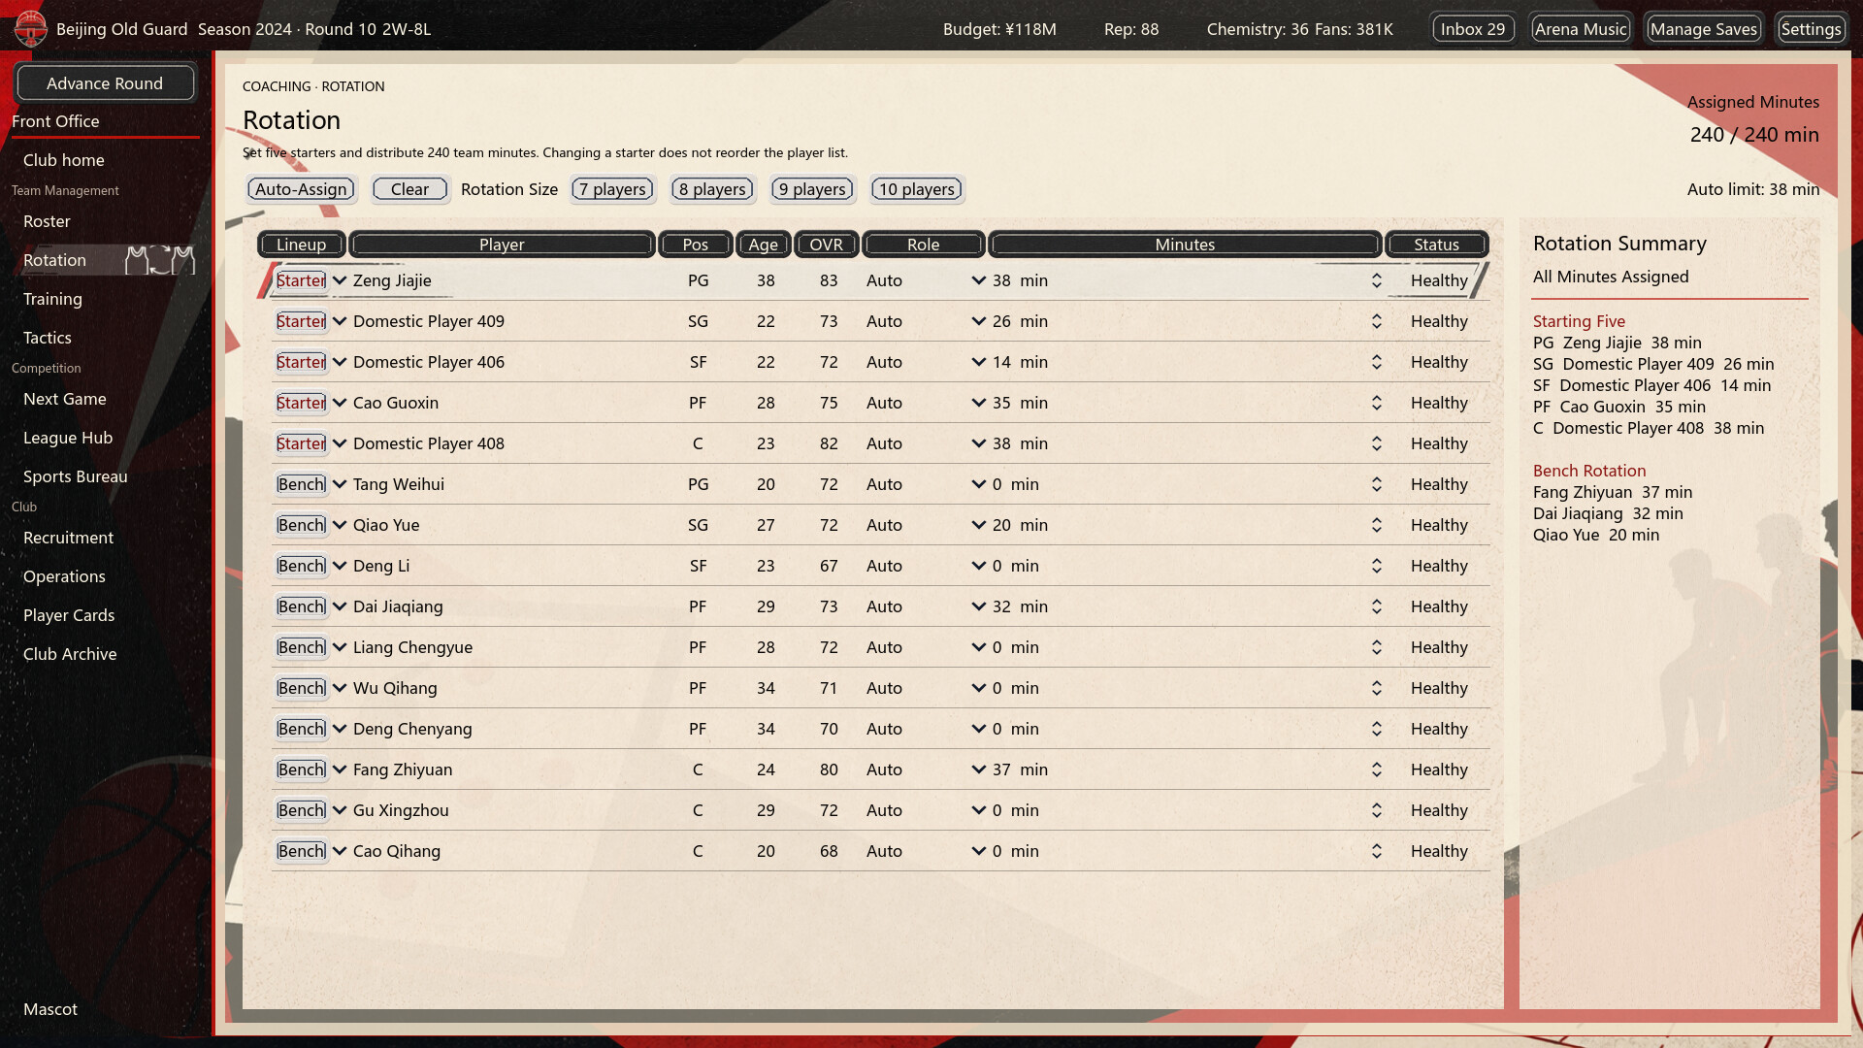Adjust minutes stepper for Fang Zhiyuan
1863x1048 pixels.
[x=1376, y=770]
